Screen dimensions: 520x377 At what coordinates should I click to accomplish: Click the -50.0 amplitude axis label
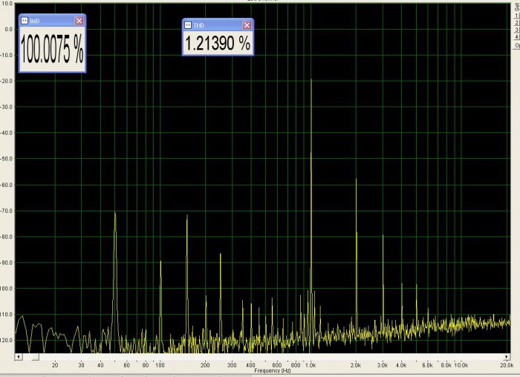(7, 159)
